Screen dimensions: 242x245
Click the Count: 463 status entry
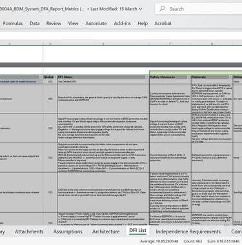coord(193,241)
